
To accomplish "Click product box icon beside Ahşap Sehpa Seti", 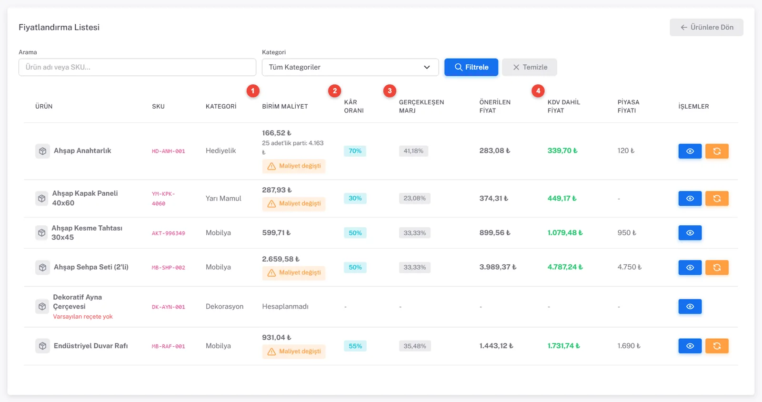I will coord(42,267).
